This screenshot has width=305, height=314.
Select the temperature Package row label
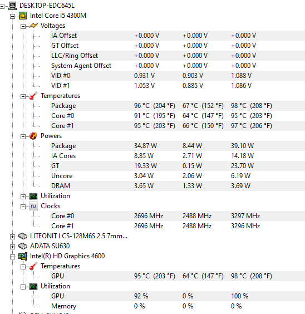pos(63,106)
